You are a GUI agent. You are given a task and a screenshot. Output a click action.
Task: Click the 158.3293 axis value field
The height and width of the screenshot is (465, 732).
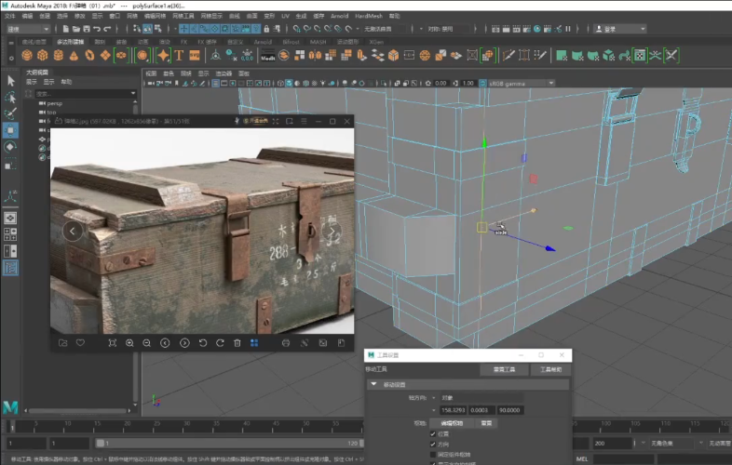(454, 410)
